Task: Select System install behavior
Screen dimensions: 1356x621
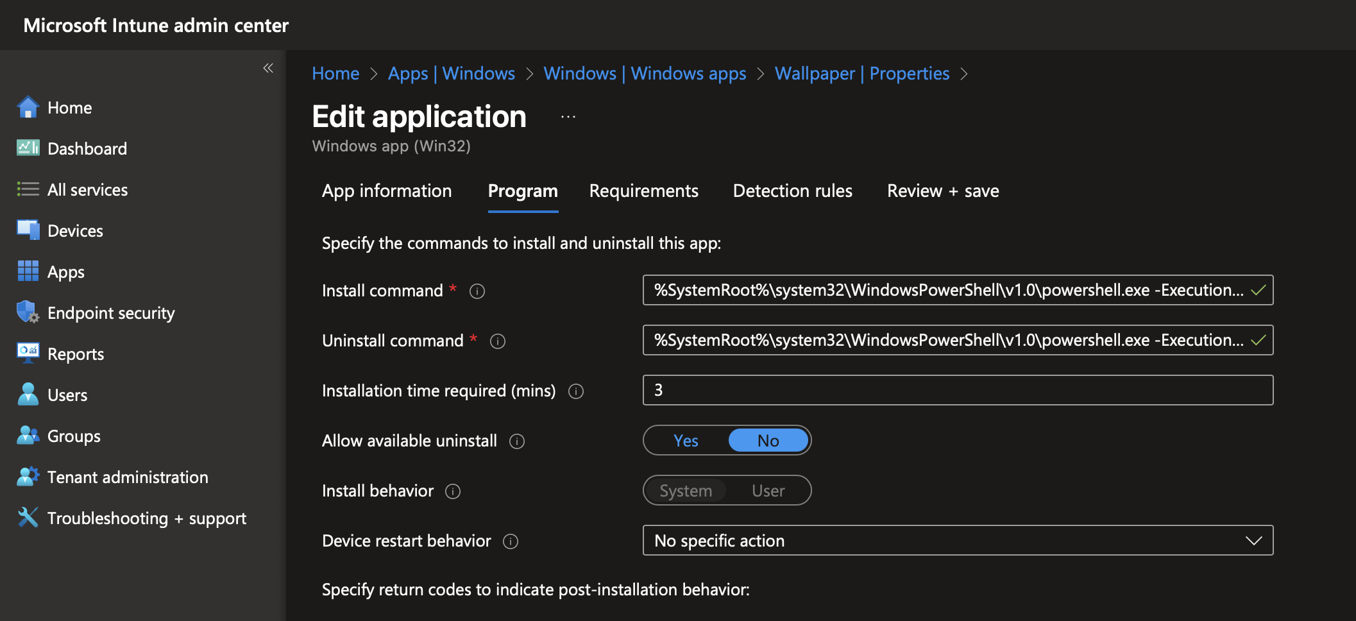Action: coord(686,491)
